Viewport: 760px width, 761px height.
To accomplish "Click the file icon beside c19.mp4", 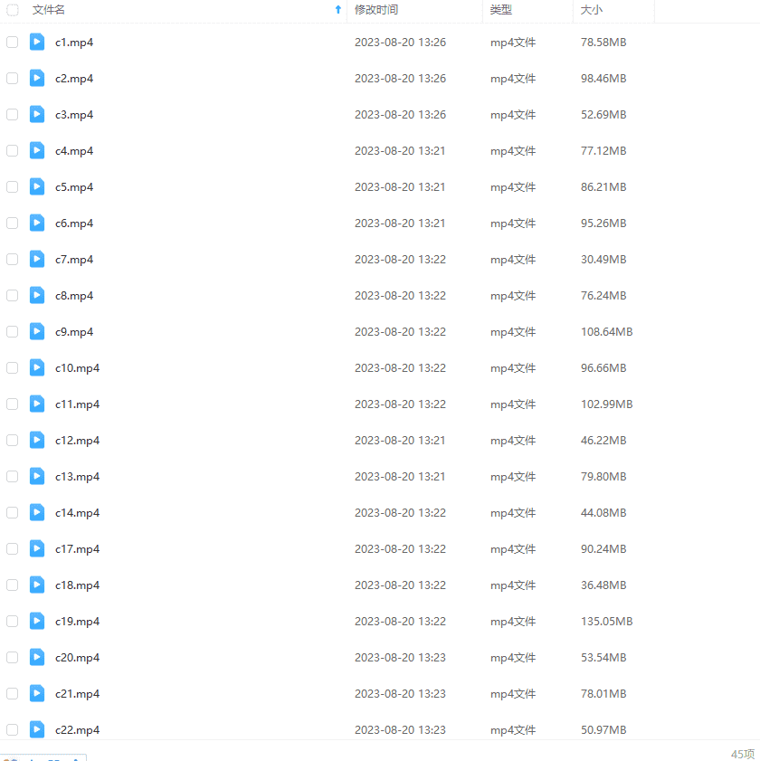I will click(37, 621).
